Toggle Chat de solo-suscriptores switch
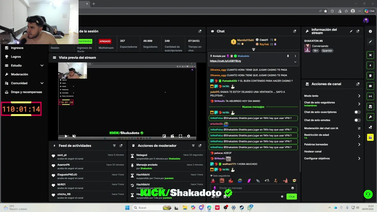Screen dimensions: 377x212 [357, 112]
